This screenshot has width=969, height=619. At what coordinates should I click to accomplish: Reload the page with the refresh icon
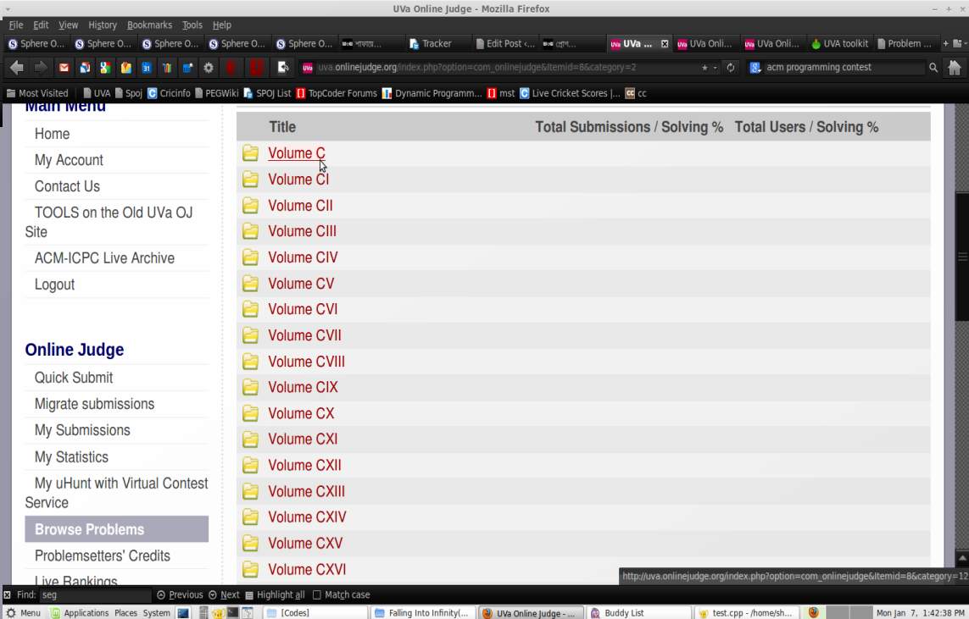pos(731,68)
